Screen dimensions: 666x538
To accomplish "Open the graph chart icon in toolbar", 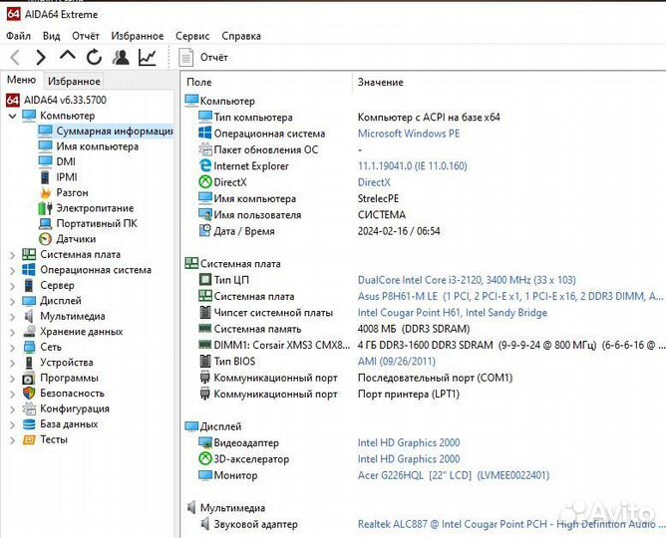I will (x=148, y=58).
